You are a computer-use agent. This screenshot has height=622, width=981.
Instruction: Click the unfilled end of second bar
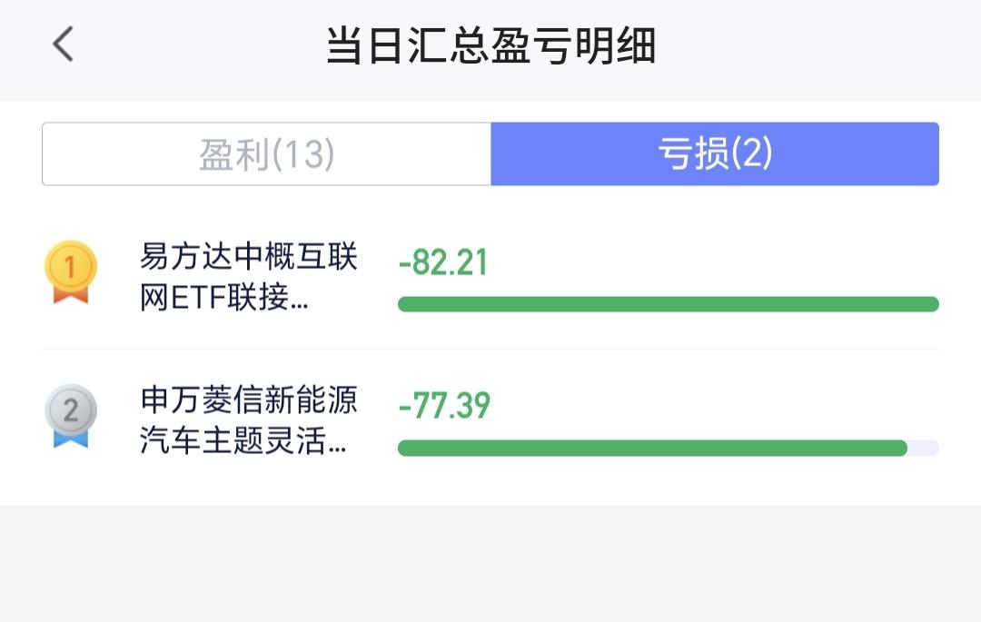[924, 448]
